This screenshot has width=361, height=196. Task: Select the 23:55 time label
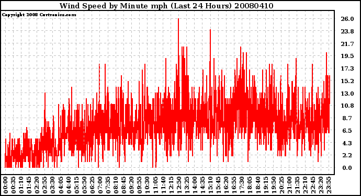329,185
